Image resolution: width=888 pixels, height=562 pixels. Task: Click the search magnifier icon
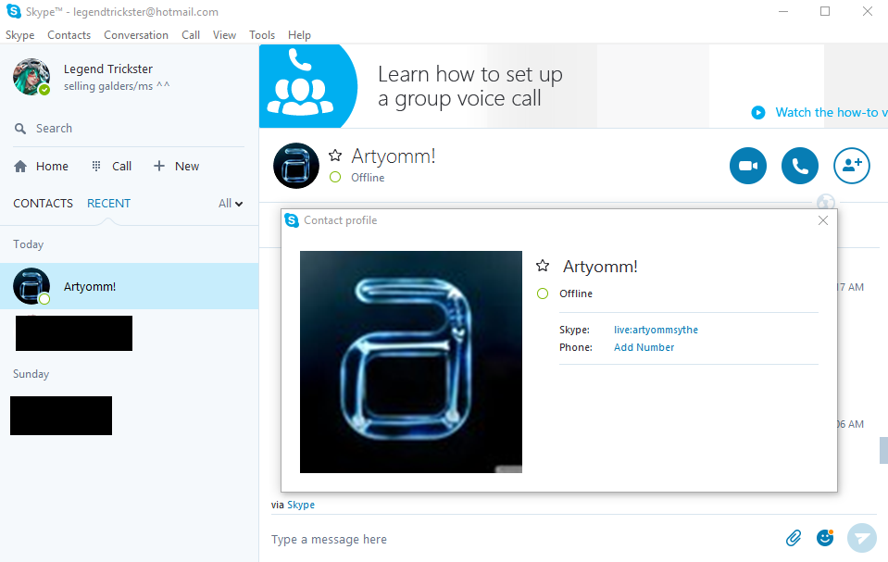click(20, 129)
